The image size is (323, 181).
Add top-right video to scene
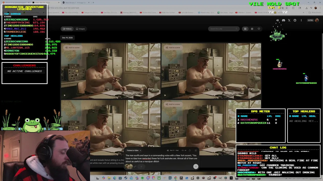(173, 48)
